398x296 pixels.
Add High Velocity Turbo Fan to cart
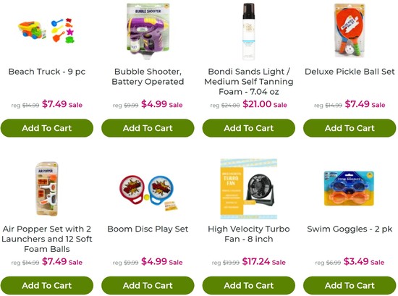(x=249, y=286)
